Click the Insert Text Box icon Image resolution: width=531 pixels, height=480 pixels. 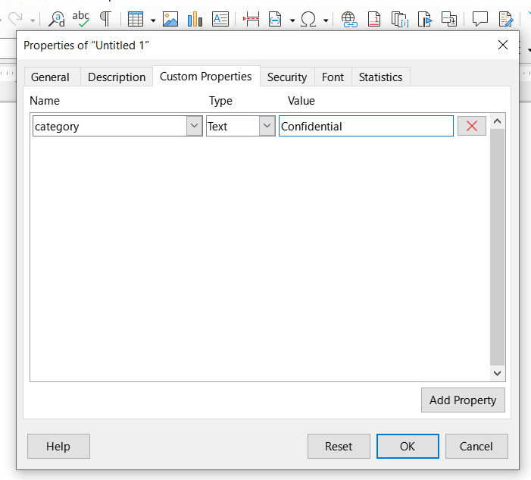pos(220,19)
